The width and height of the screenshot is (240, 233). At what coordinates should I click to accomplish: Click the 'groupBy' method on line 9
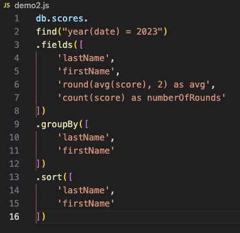tap(60, 125)
